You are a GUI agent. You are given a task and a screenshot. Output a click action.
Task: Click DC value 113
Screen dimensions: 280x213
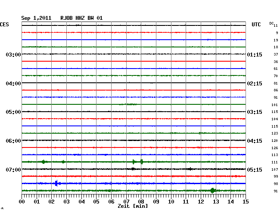click(x=275, y=155)
